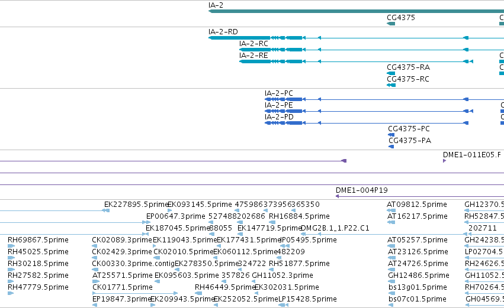Screen dimensions: 504x308
Task: Open EST AT23126.5prime
Action: [x=418, y=252]
